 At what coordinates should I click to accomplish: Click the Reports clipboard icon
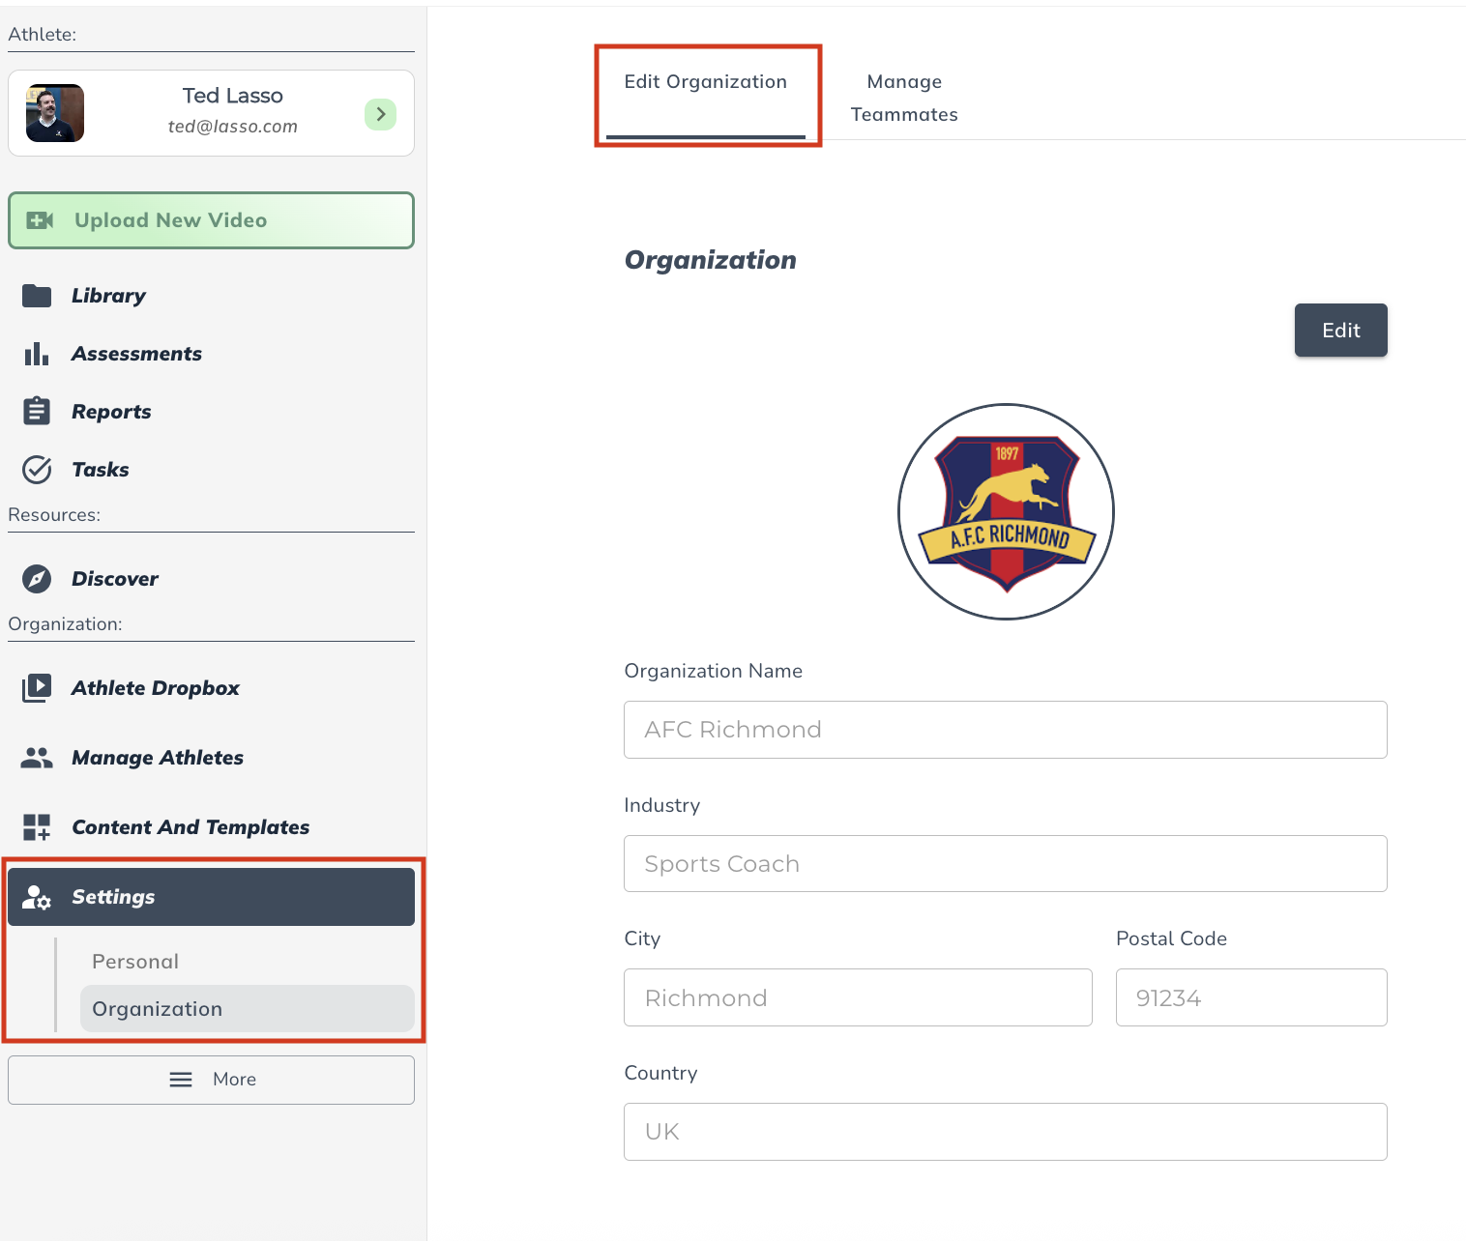click(x=37, y=412)
